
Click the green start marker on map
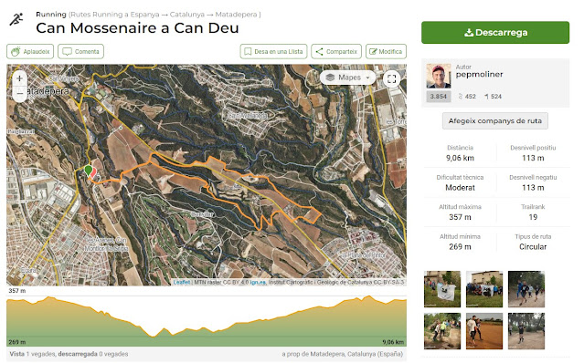coord(88,171)
